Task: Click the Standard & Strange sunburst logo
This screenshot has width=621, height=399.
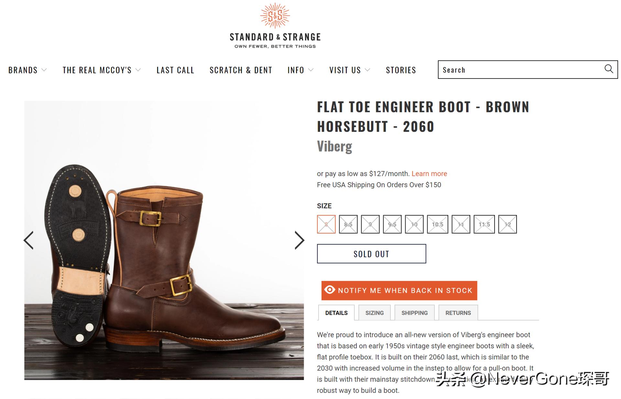Action: click(x=275, y=16)
